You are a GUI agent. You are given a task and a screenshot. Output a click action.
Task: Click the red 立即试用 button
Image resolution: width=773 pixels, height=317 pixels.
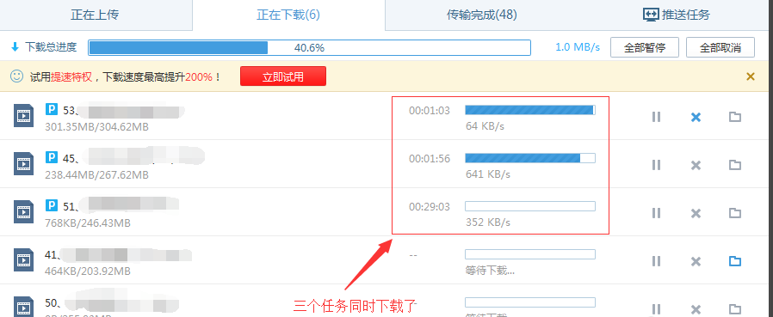point(283,76)
